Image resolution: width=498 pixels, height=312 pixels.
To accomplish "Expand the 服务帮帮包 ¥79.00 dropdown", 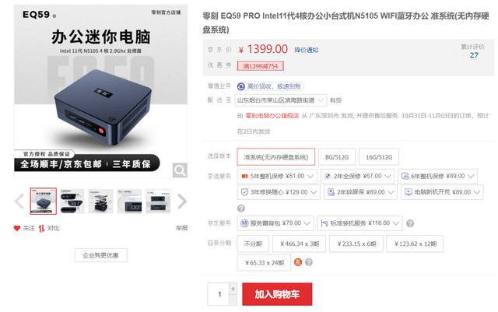I will tap(275, 223).
